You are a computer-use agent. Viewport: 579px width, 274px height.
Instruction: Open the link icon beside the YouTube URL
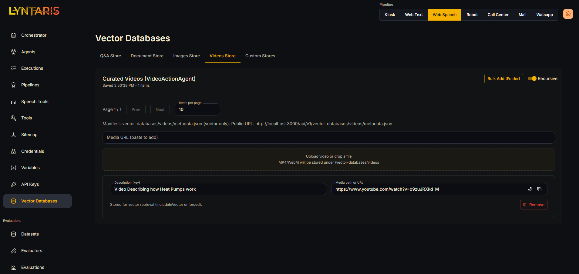(x=530, y=189)
